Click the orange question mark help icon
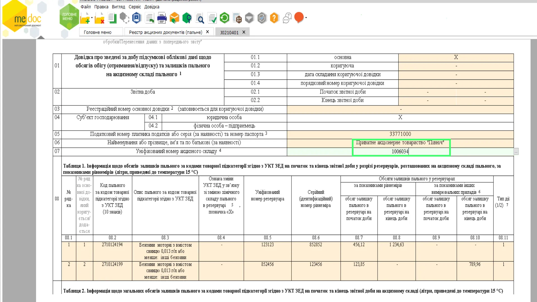The height and width of the screenshot is (302, 537). (x=274, y=18)
